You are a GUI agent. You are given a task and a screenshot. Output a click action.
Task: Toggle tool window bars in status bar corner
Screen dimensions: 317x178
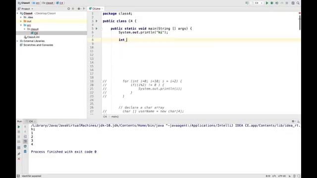pyautogui.click(x=18, y=176)
